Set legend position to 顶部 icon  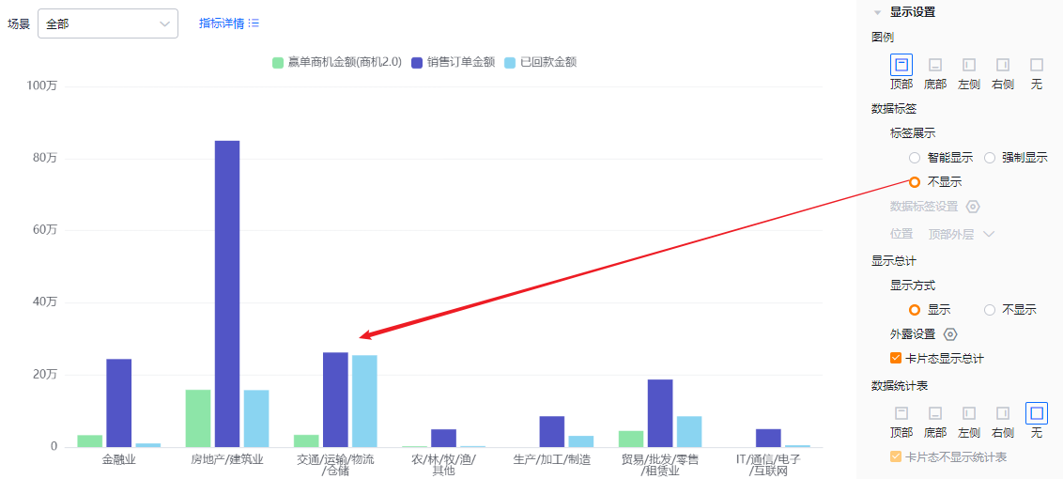tap(901, 65)
